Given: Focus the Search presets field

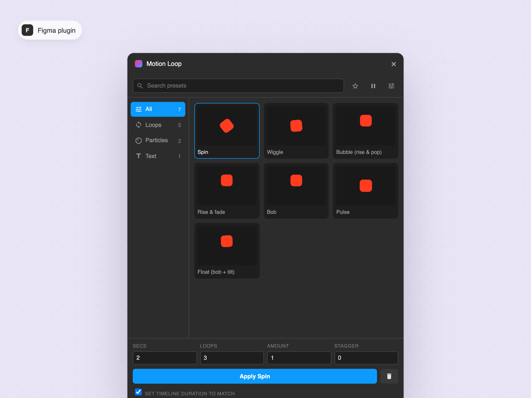Looking at the screenshot, I should [x=238, y=86].
